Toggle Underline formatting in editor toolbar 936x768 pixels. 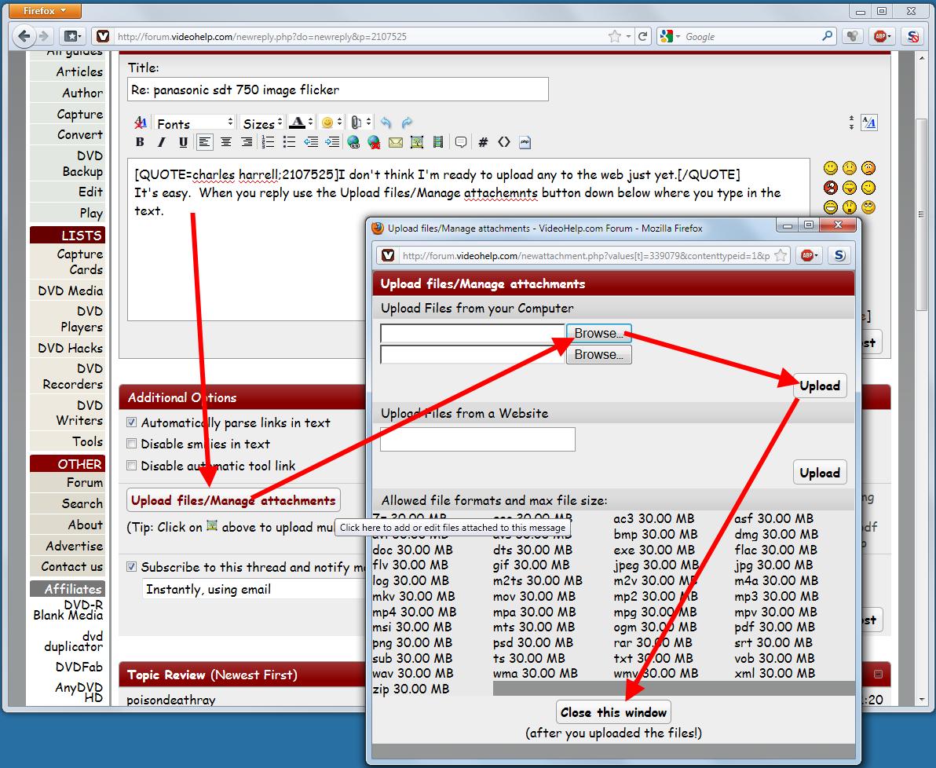pyautogui.click(x=183, y=142)
